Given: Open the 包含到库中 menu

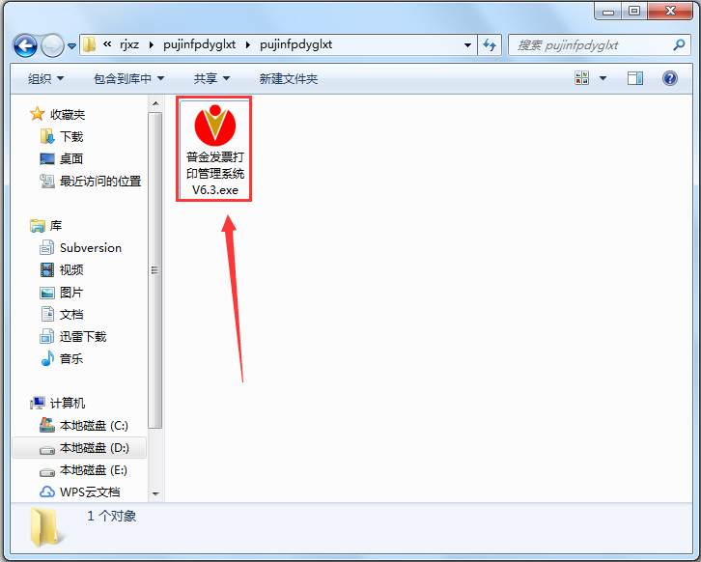Looking at the screenshot, I should pos(128,78).
